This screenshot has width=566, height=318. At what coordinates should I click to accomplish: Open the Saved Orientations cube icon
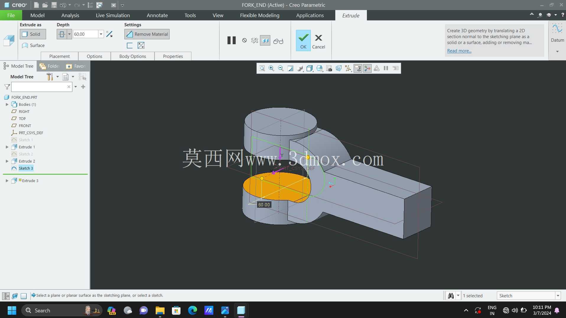pyautogui.click(x=310, y=69)
